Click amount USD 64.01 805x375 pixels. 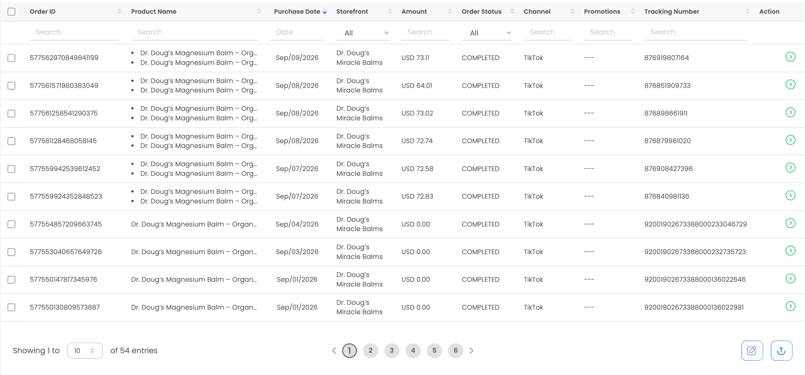tap(417, 85)
